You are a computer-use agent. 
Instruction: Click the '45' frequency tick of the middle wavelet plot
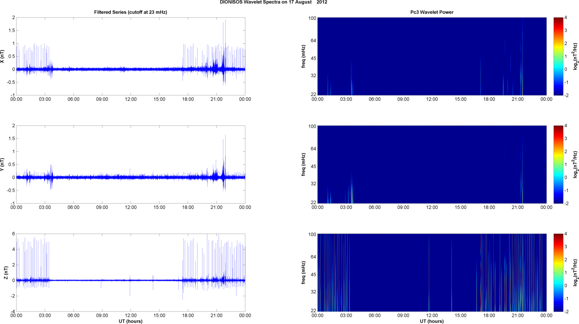(x=313, y=167)
